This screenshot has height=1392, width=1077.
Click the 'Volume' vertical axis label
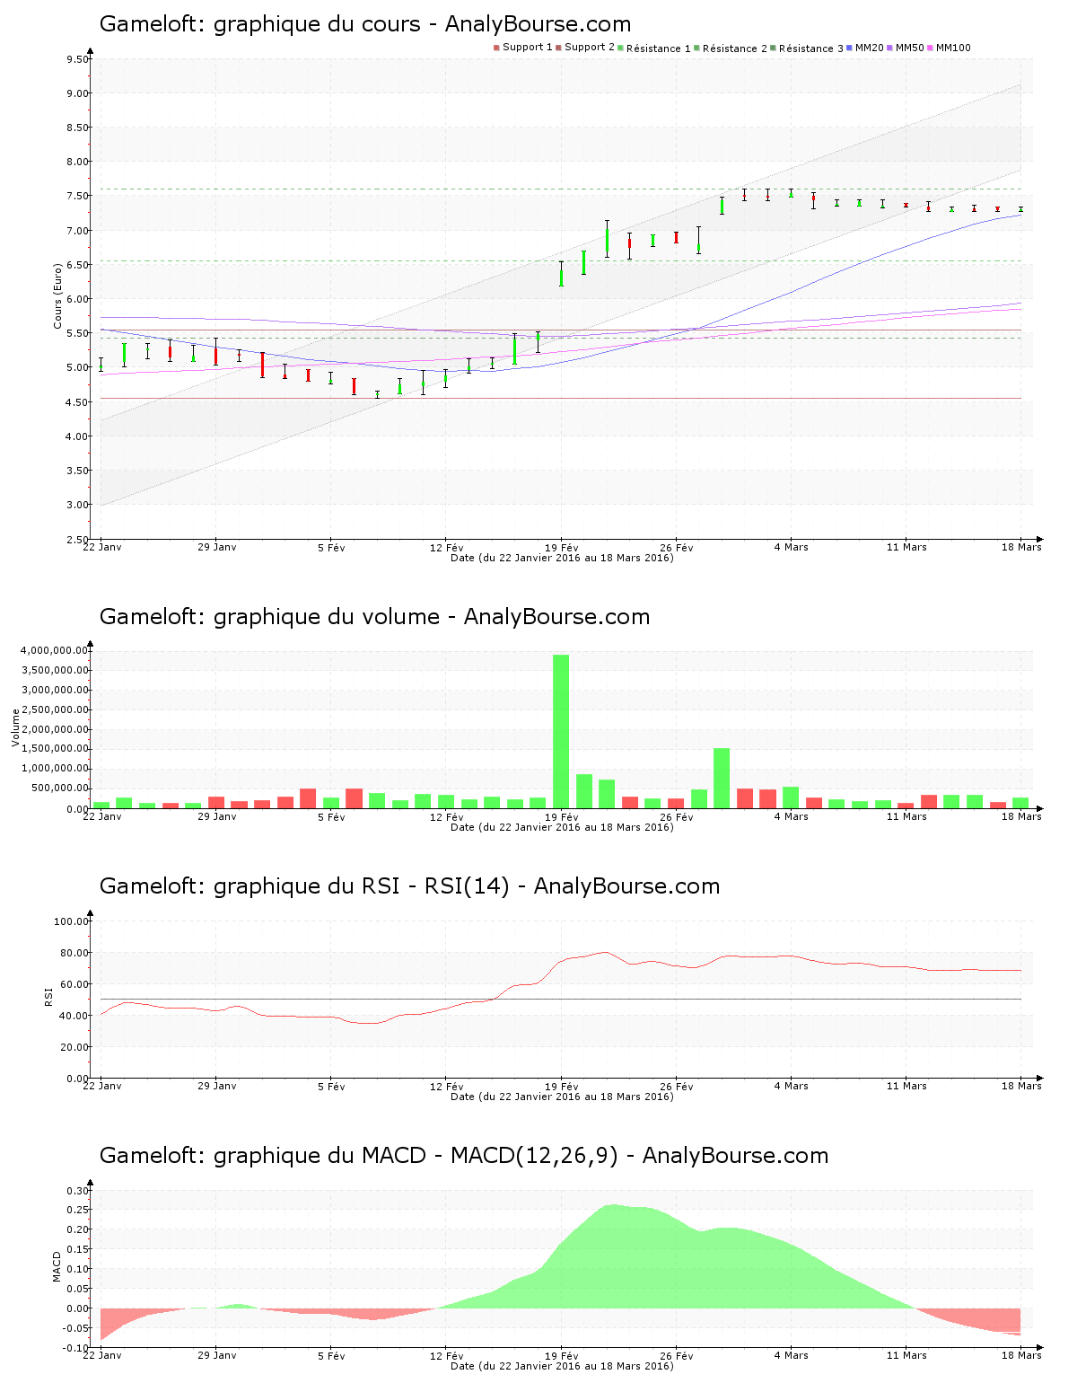15,727
